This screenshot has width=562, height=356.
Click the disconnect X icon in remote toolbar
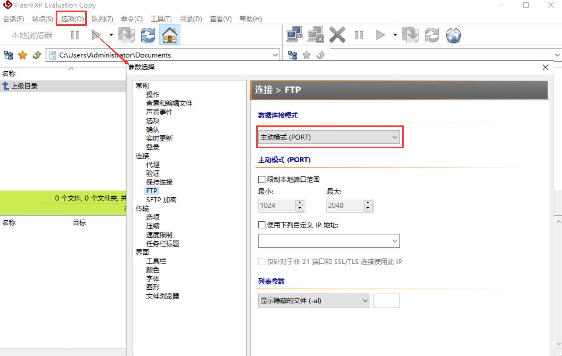337,35
